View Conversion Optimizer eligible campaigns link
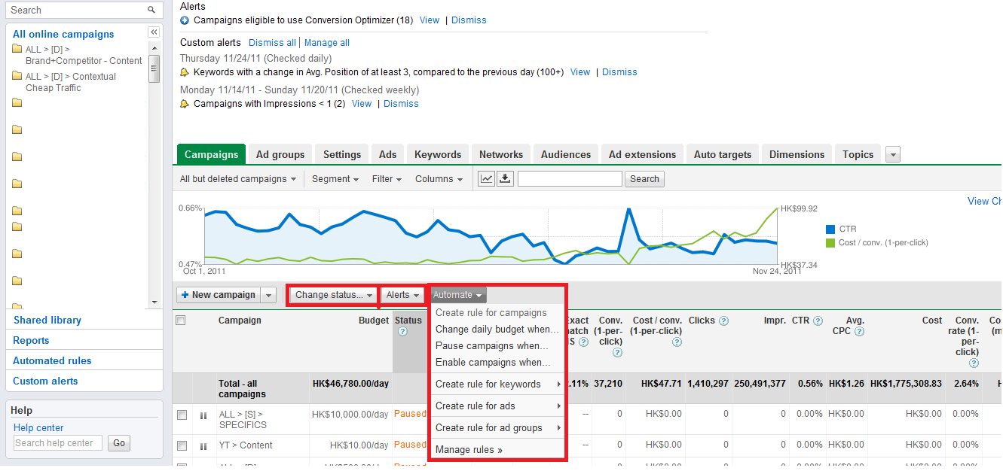 click(x=430, y=20)
